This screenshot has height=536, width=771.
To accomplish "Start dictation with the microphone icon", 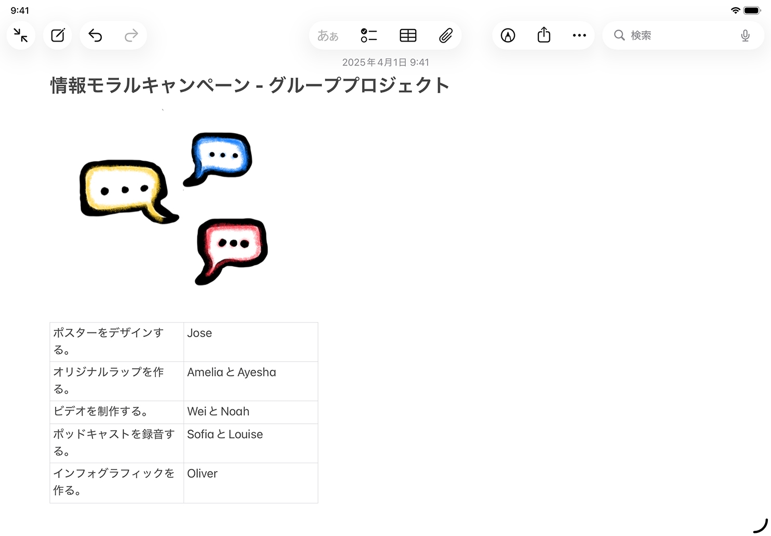I will tap(745, 35).
